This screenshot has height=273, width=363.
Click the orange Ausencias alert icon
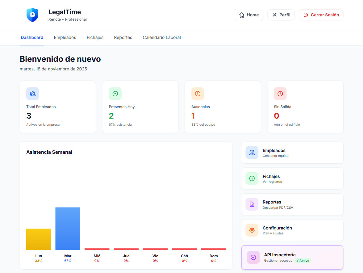(x=198, y=94)
